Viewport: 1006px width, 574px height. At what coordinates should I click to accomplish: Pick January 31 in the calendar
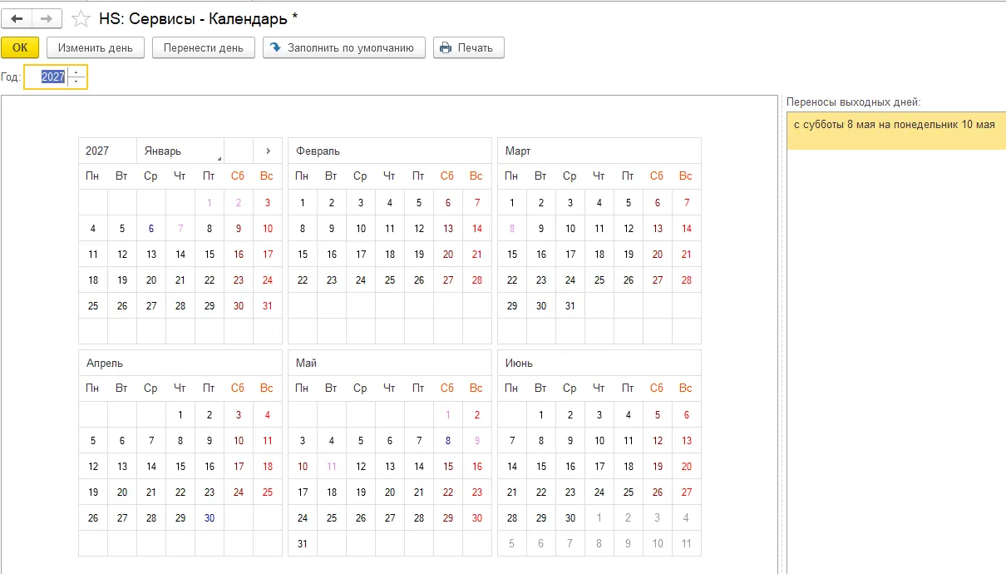tap(268, 305)
